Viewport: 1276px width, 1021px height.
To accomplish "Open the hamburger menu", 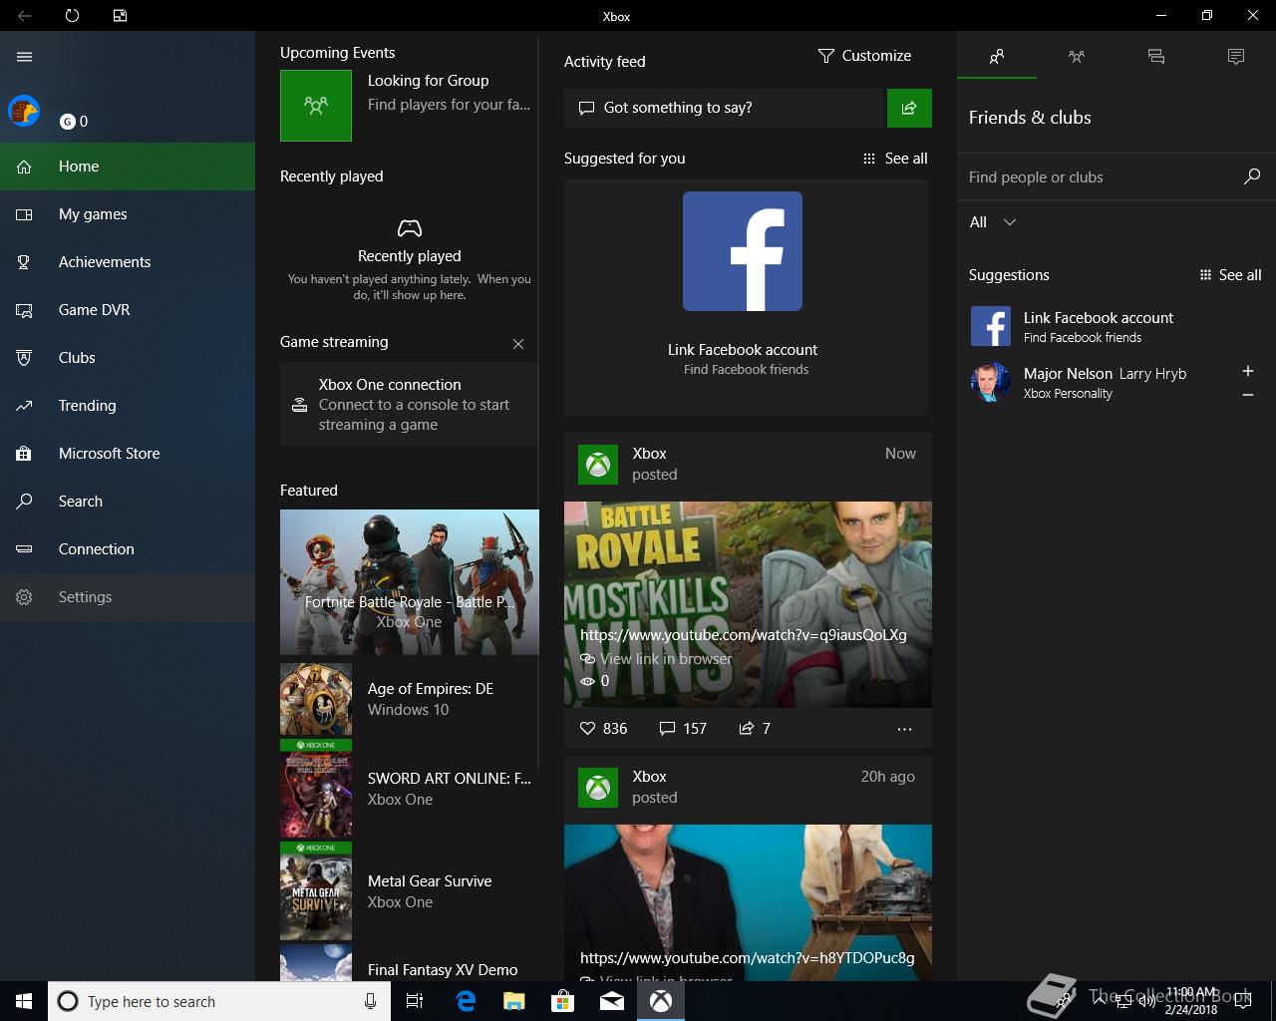I will click(x=25, y=57).
